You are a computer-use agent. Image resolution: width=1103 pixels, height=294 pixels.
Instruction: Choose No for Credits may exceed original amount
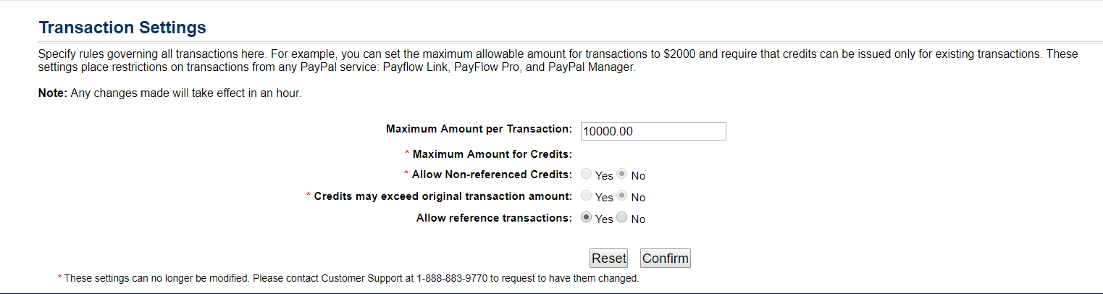tap(621, 196)
